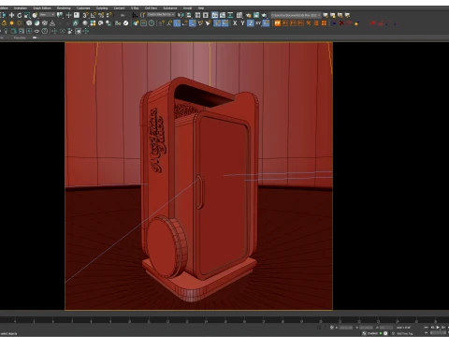Image resolution: width=449 pixels, height=337 pixels.
Task: Restrict to X axis button
Action: coord(235,23)
